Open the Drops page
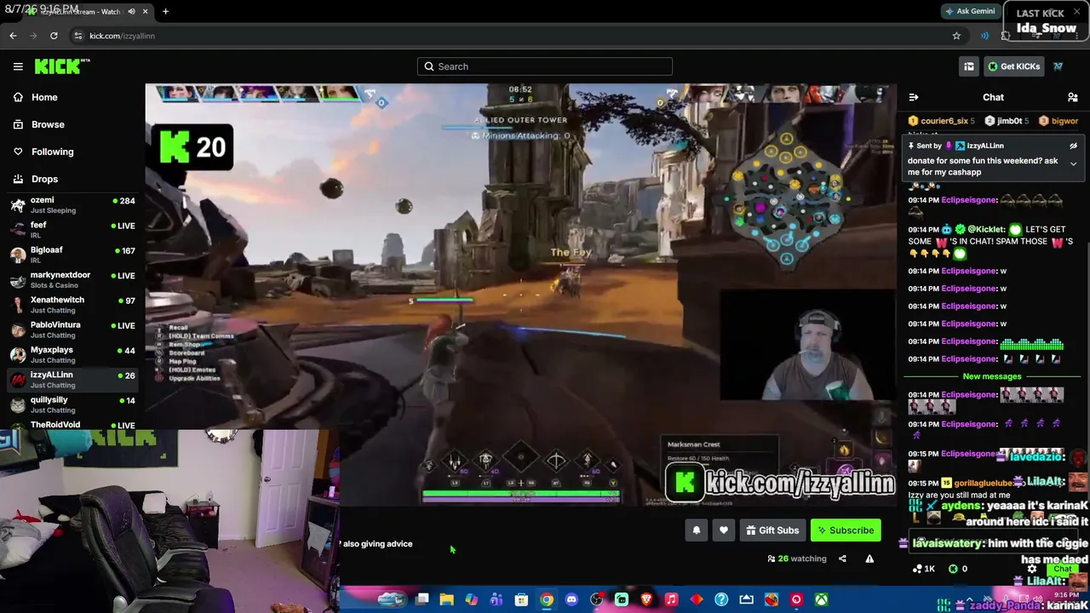This screenshot has width=1090, height=613. 44,179
